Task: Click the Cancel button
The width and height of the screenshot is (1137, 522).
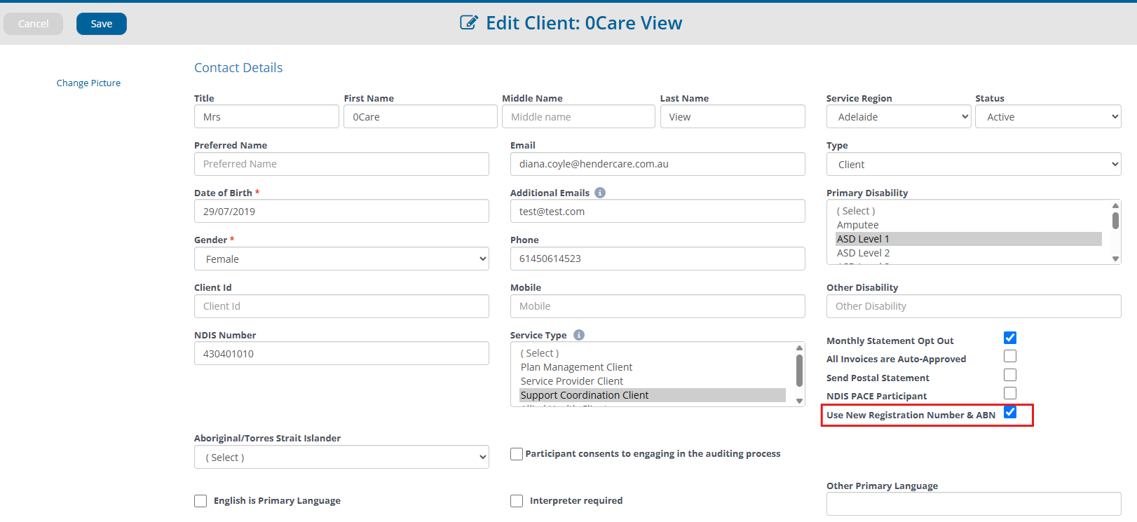Action: 34,24
